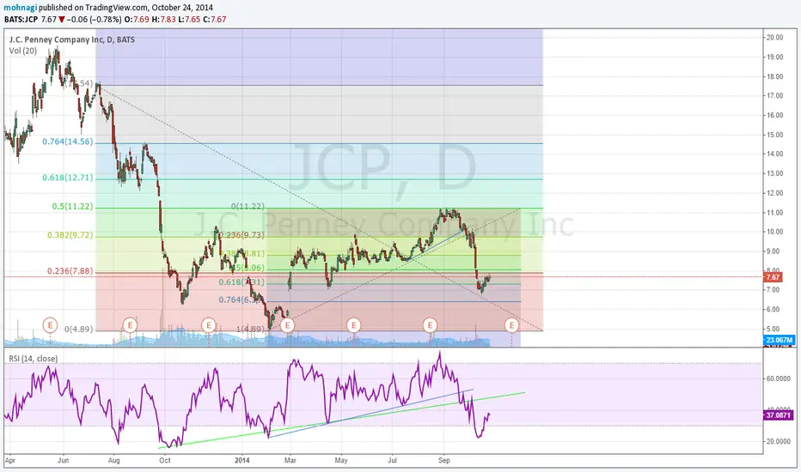Click the E earnings marker between Jul and Sep
The width and height of the screenshot is (801, 472).
430,324
